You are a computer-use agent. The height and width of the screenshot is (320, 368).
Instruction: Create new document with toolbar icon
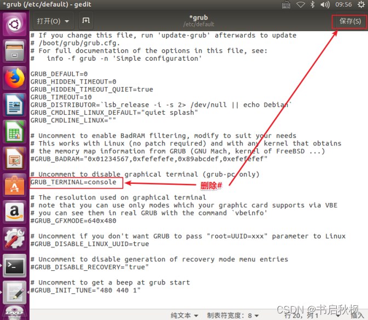click(86, 21)
